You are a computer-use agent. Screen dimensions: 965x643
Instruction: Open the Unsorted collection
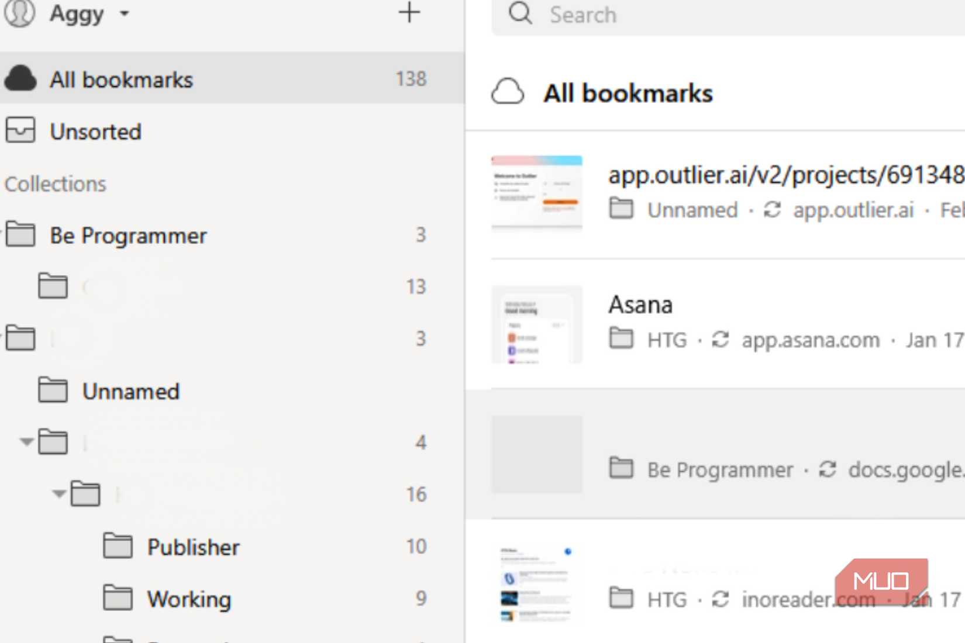click(x=232, y=131)
